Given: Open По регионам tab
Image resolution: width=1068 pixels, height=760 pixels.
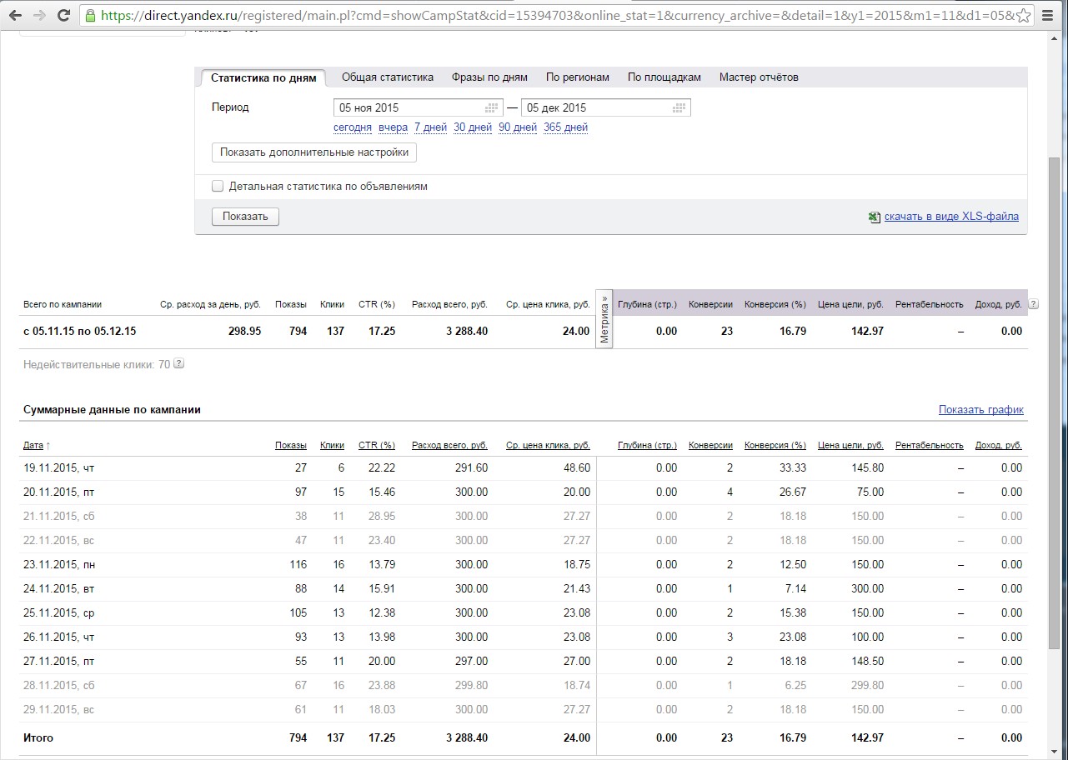Looking at the screenshot, I should click(x=578, y=77).
